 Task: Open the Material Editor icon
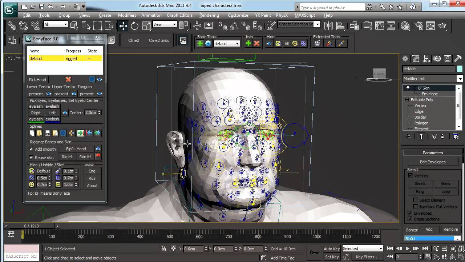click(405, 25)
